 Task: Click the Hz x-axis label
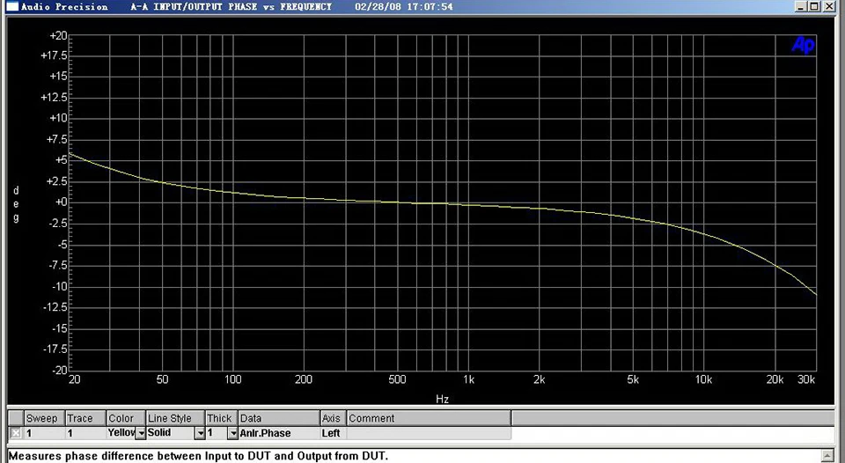click(x=442, y=400)
